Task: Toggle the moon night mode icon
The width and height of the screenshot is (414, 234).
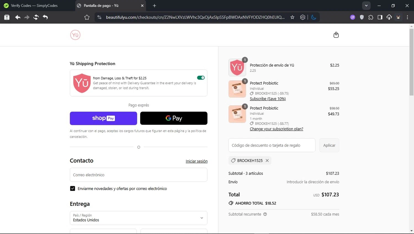Action: (x=314, y=17)
